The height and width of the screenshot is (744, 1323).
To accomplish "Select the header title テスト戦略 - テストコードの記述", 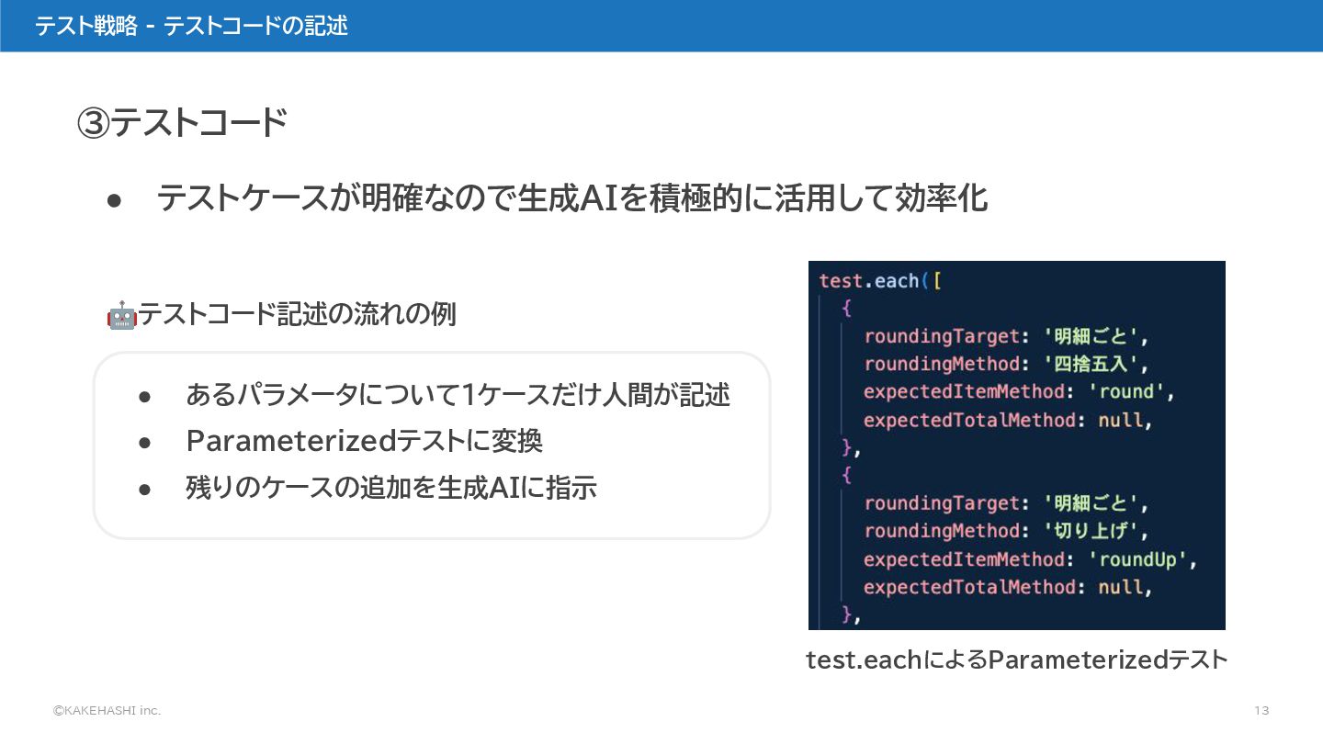I will [x=191, y=26].
